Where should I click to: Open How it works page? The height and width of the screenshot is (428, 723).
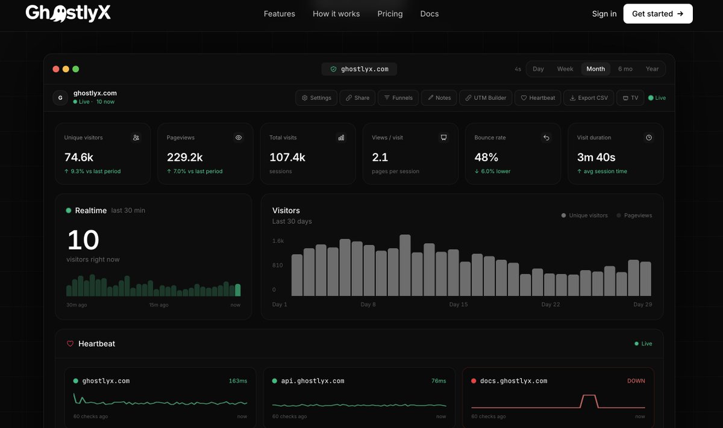(x=336, y=14)
